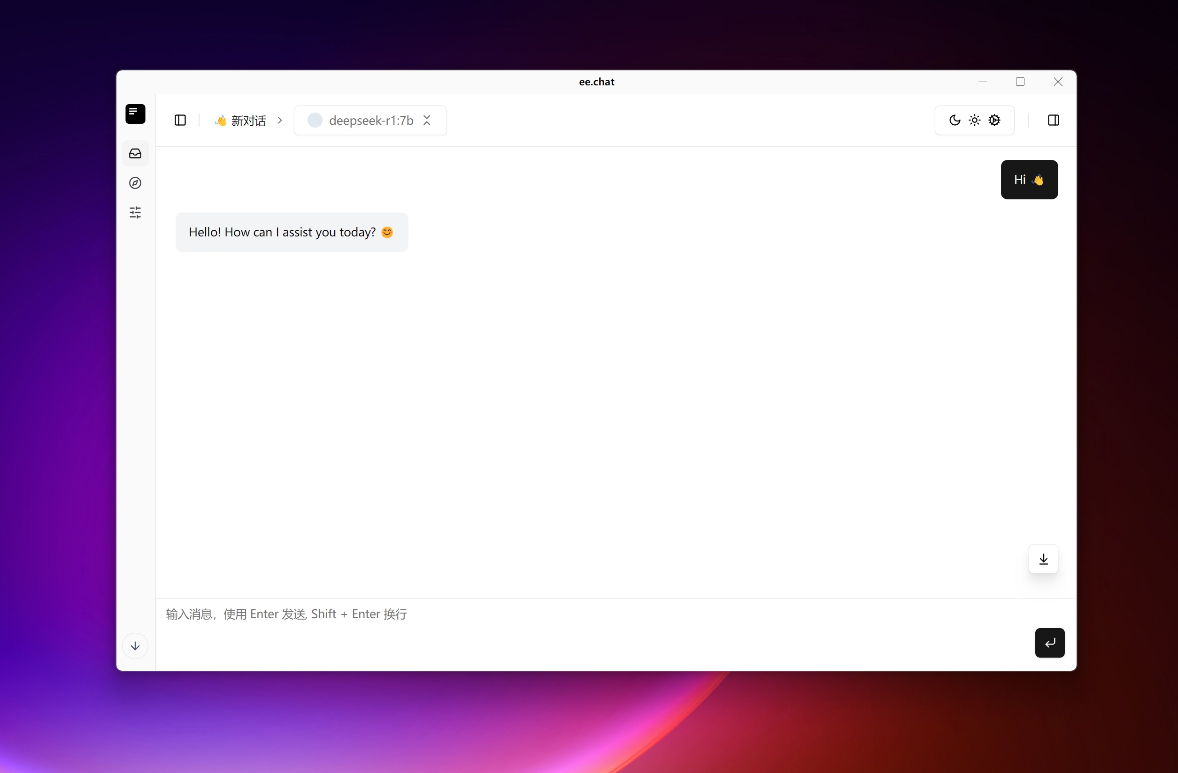This screenshot has width=1178, height=773.
Task: Click the down-arrow circle button in sidebar
Action: point(135,646)
